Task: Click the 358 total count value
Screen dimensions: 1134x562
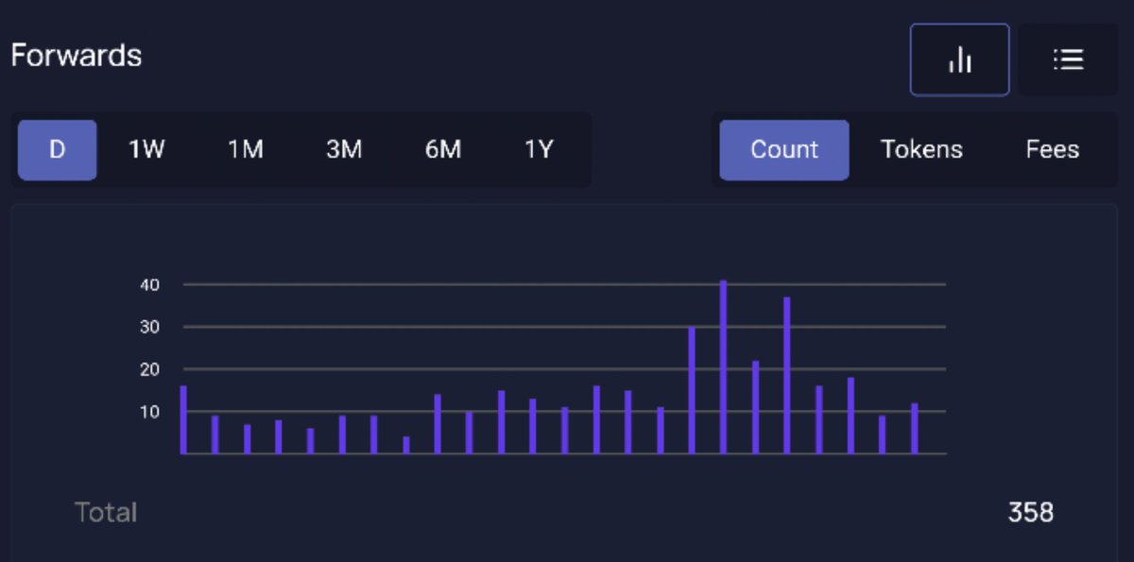Action: 1029,512
